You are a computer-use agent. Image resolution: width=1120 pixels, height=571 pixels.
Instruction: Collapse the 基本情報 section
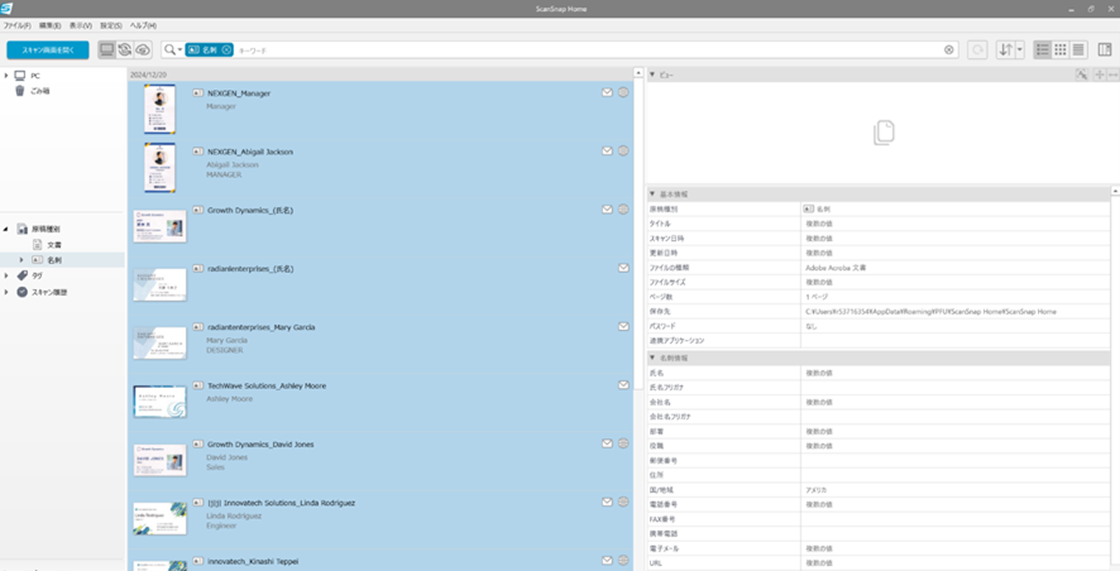pyautogui.click(x=652, y=194)
